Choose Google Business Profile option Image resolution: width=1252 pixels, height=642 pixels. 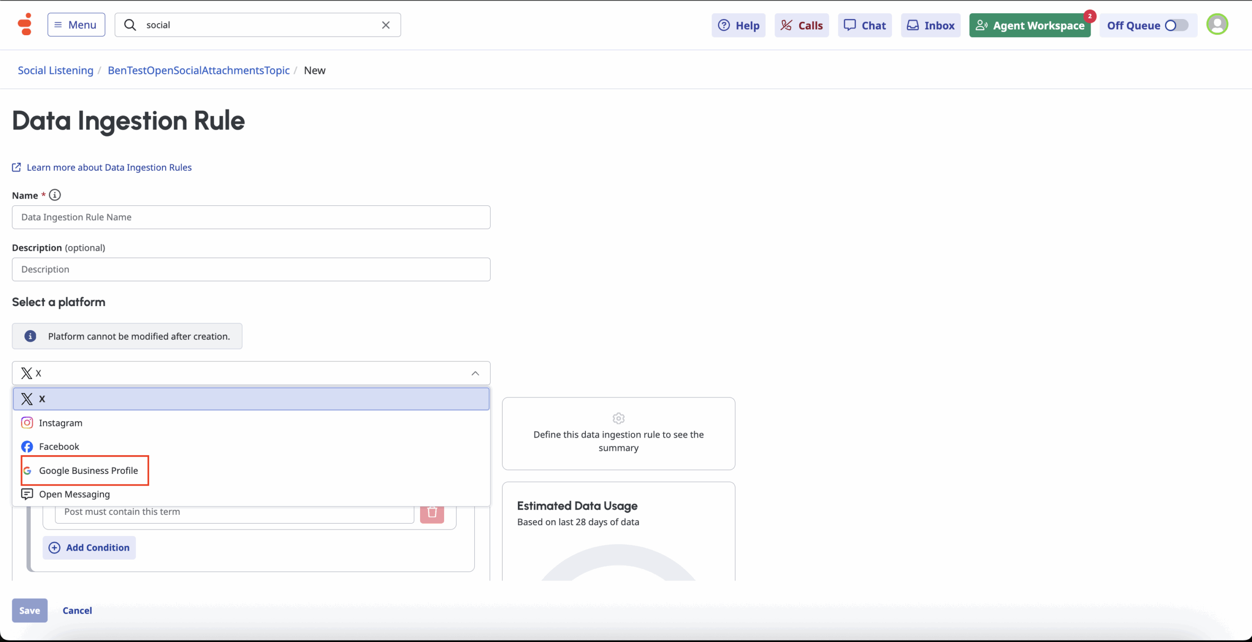88,470
